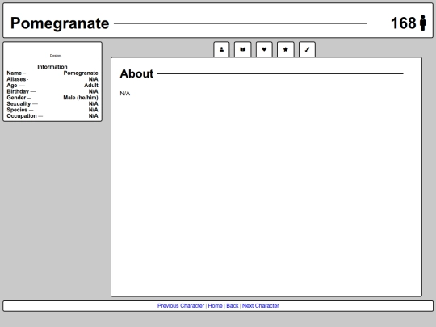The height and width of the screenshot is (327, 436).
Task: Click the small Design image placeholder
Action: pyautogui.click(x=56, y=56)
